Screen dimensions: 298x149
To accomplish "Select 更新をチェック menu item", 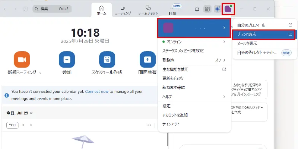I will [x=194, y=78].
